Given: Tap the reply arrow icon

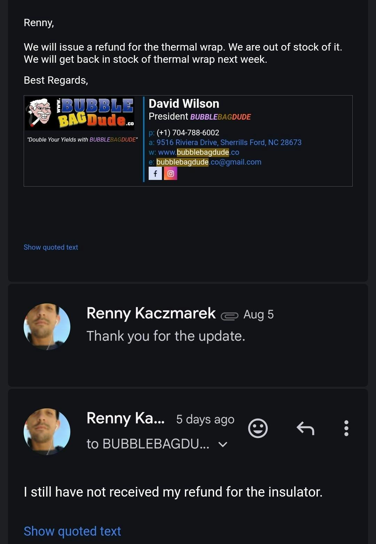Looking at the screenshot, I should pos(305,428).
